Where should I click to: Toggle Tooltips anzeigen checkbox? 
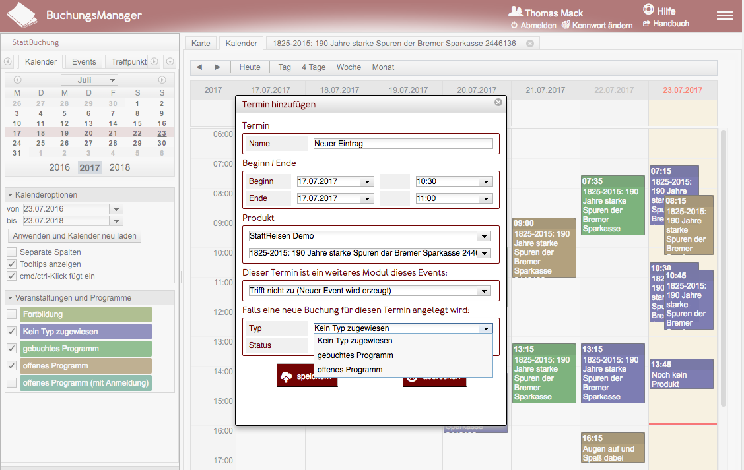[x=12, y=264]
